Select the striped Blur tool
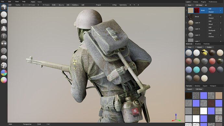 [4, 51]
